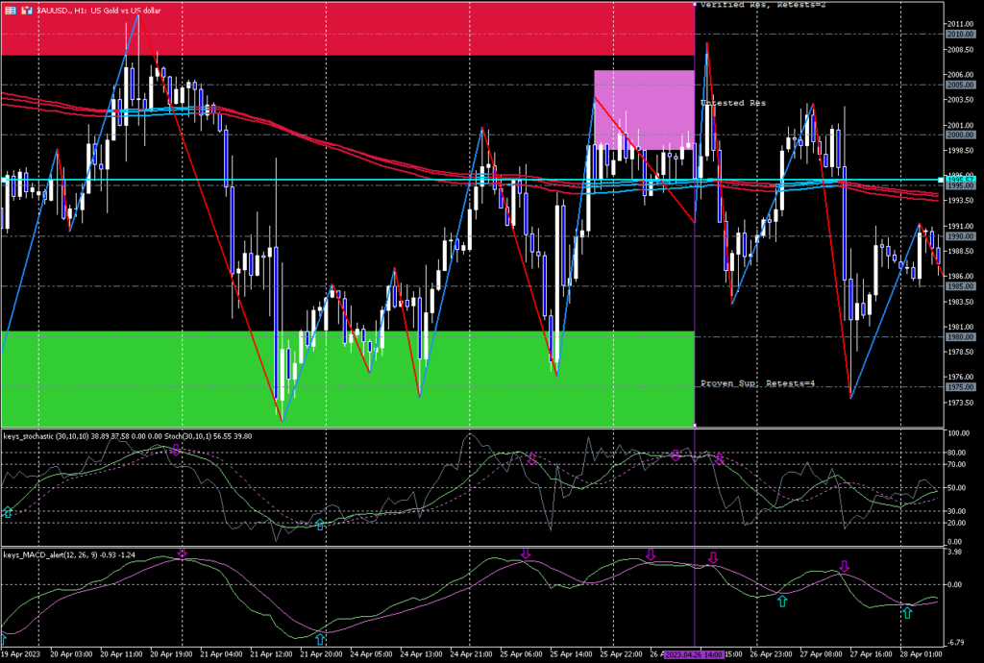The image size is (984, 663).
Task: Click the -6.79 value on MACD scale
Action: pyautogui.click(x=956, y=642)
